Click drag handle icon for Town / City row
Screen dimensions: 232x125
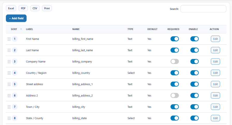(x=9, y=107)
